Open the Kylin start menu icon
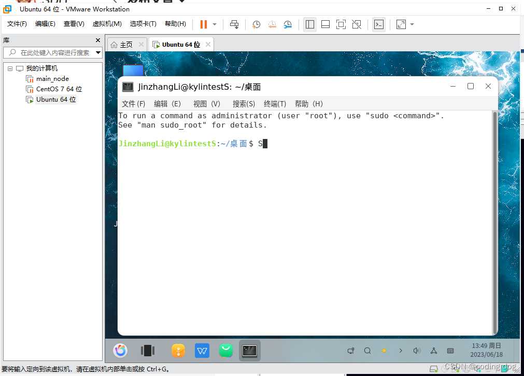Viewport: 524px width, 376px height. (x=120, y=351)
